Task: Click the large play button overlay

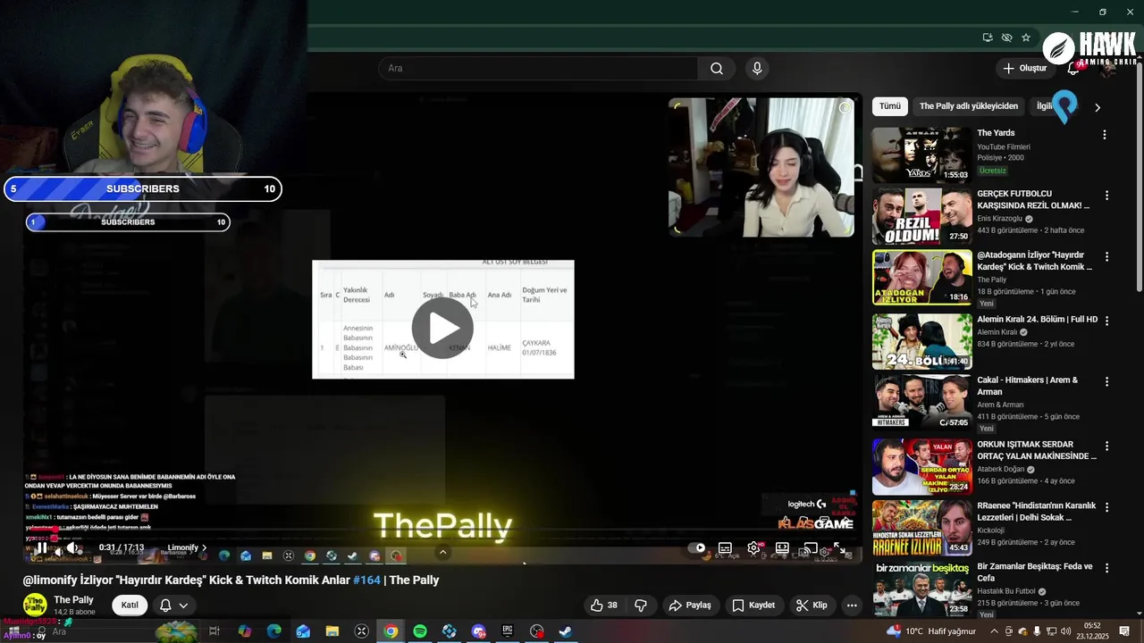Action: (442, 328)
